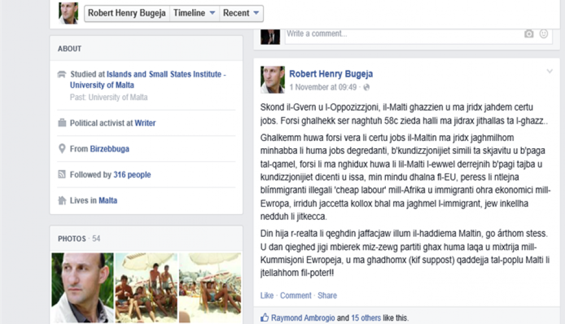Open the emoji smiley picker in comment box
Screen dimensions: 565x324
(544, 34)
